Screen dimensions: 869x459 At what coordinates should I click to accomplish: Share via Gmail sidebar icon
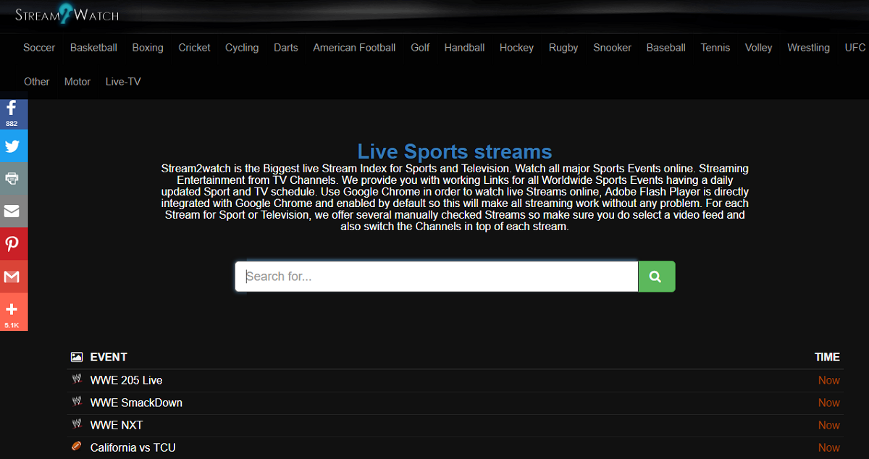click(x=12, y=276)
